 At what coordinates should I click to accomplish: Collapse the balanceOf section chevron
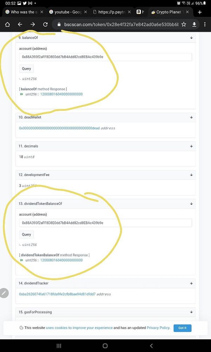point(191,37)
